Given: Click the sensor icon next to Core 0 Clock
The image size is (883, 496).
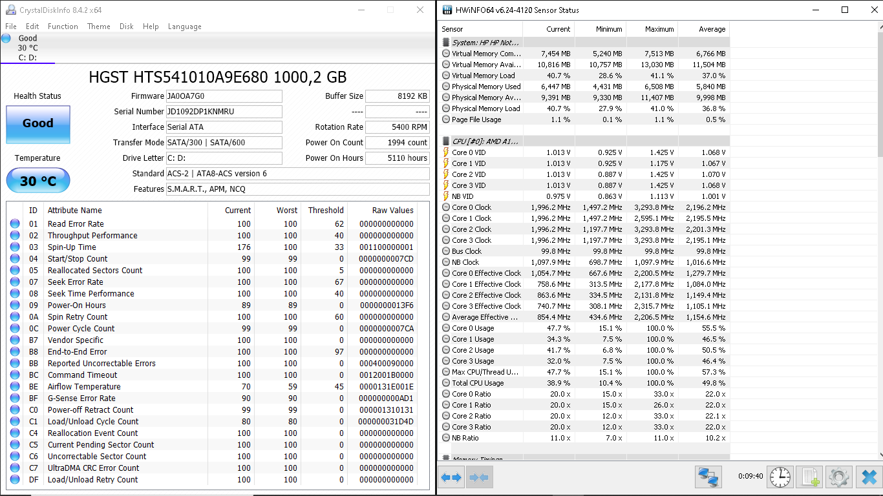Looking at the screenshot, I should 446,207.
